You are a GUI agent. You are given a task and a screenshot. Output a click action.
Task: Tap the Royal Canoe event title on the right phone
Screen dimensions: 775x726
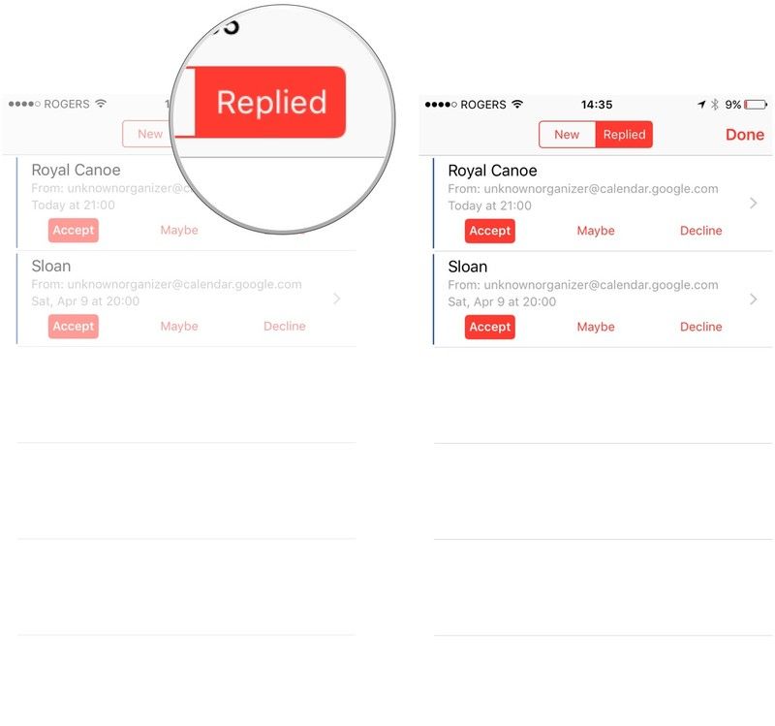(x=492, y=172)
